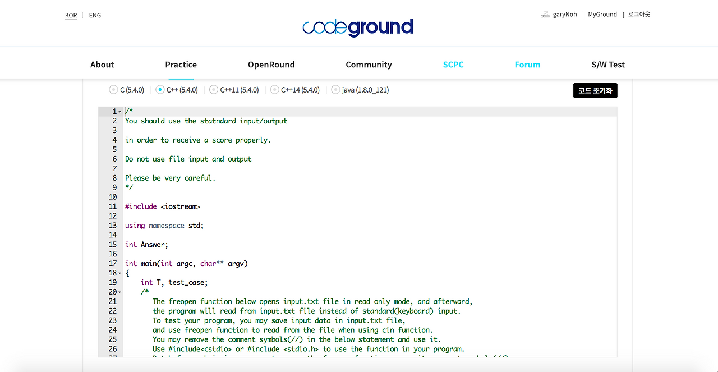Click the 'Do not use file input and output' comment
Screen dimensions: 718x372
(188, 159)
